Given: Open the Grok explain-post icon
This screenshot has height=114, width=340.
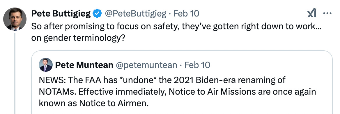Looking at the screenshot, I should (x=311, y=13).
